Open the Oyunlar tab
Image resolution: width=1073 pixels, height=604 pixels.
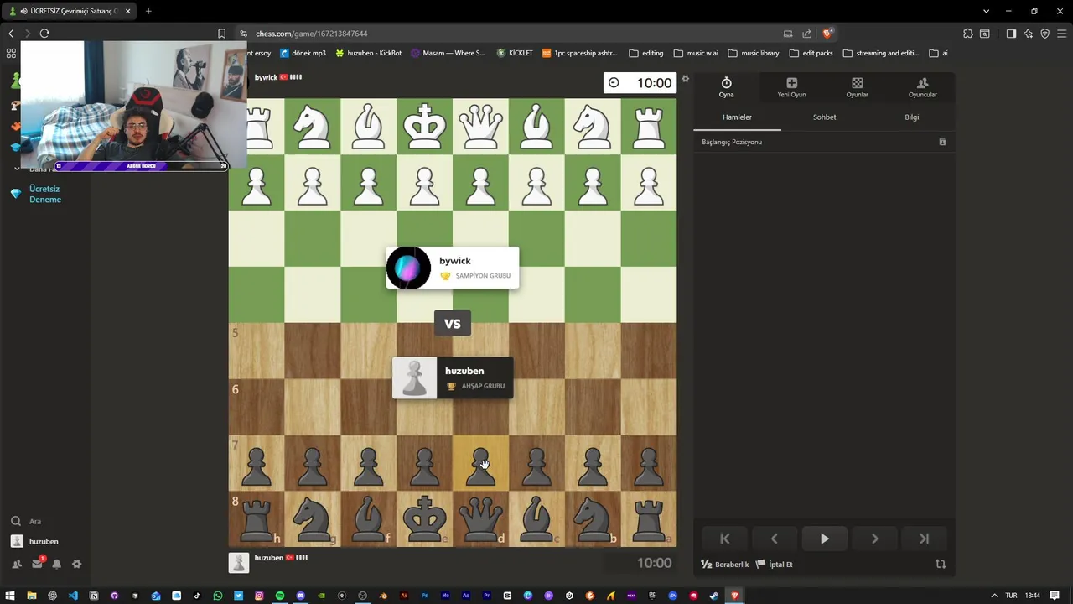tap(857, 86)
